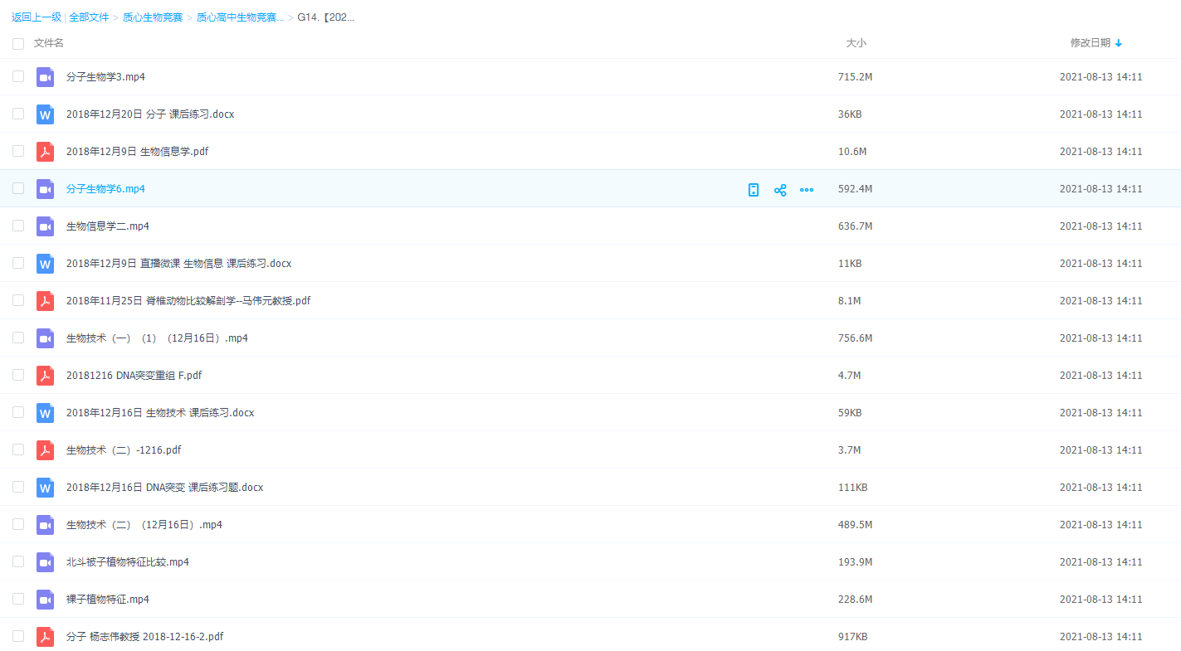Open the more options menu for 分子生物学6.mp4
This screenshot has height=651, width=1181.
pyautogui.click(x=807, y=190)
